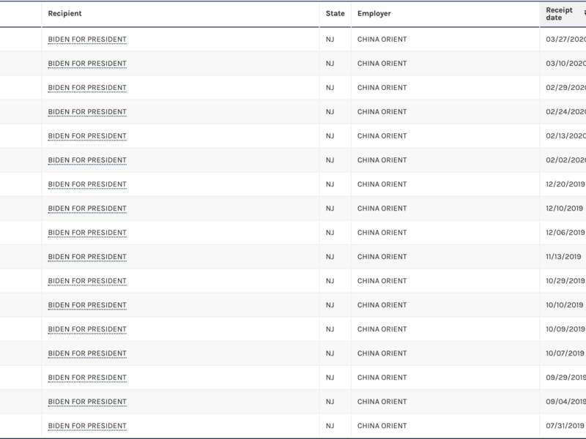Click the Recipient column header
The height and width of the screenshot is (439, 586).
pyautogui.click(x=65, y=14)
